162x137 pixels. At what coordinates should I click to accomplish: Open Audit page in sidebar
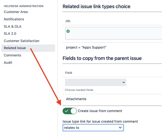8,63
